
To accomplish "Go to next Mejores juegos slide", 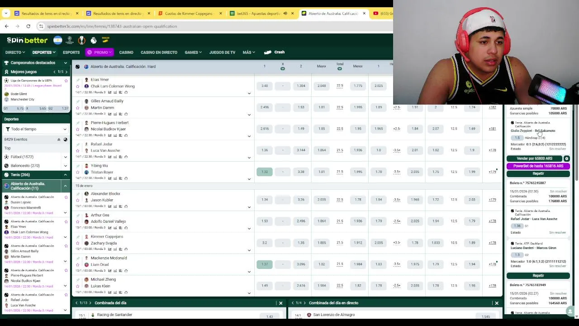I will pyautogui.click(x=66, y=72).
